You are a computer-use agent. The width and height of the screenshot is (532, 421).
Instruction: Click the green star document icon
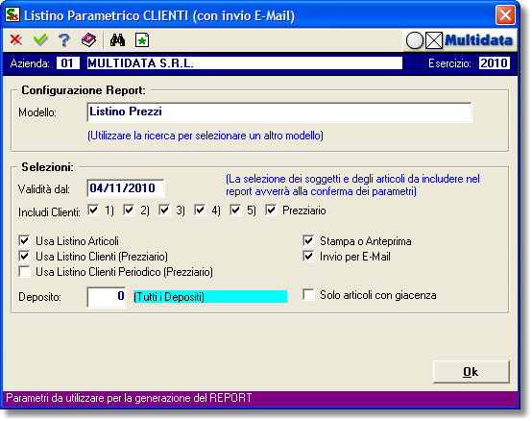[x=142, y=40]
